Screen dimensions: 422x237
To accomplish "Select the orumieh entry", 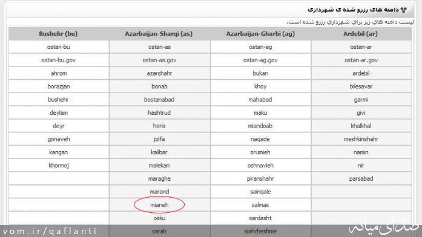I will 260,152.
